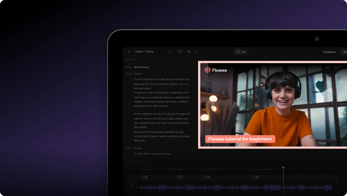Jump to Chapter 01 marker in timeline

(x=149, y=169)
